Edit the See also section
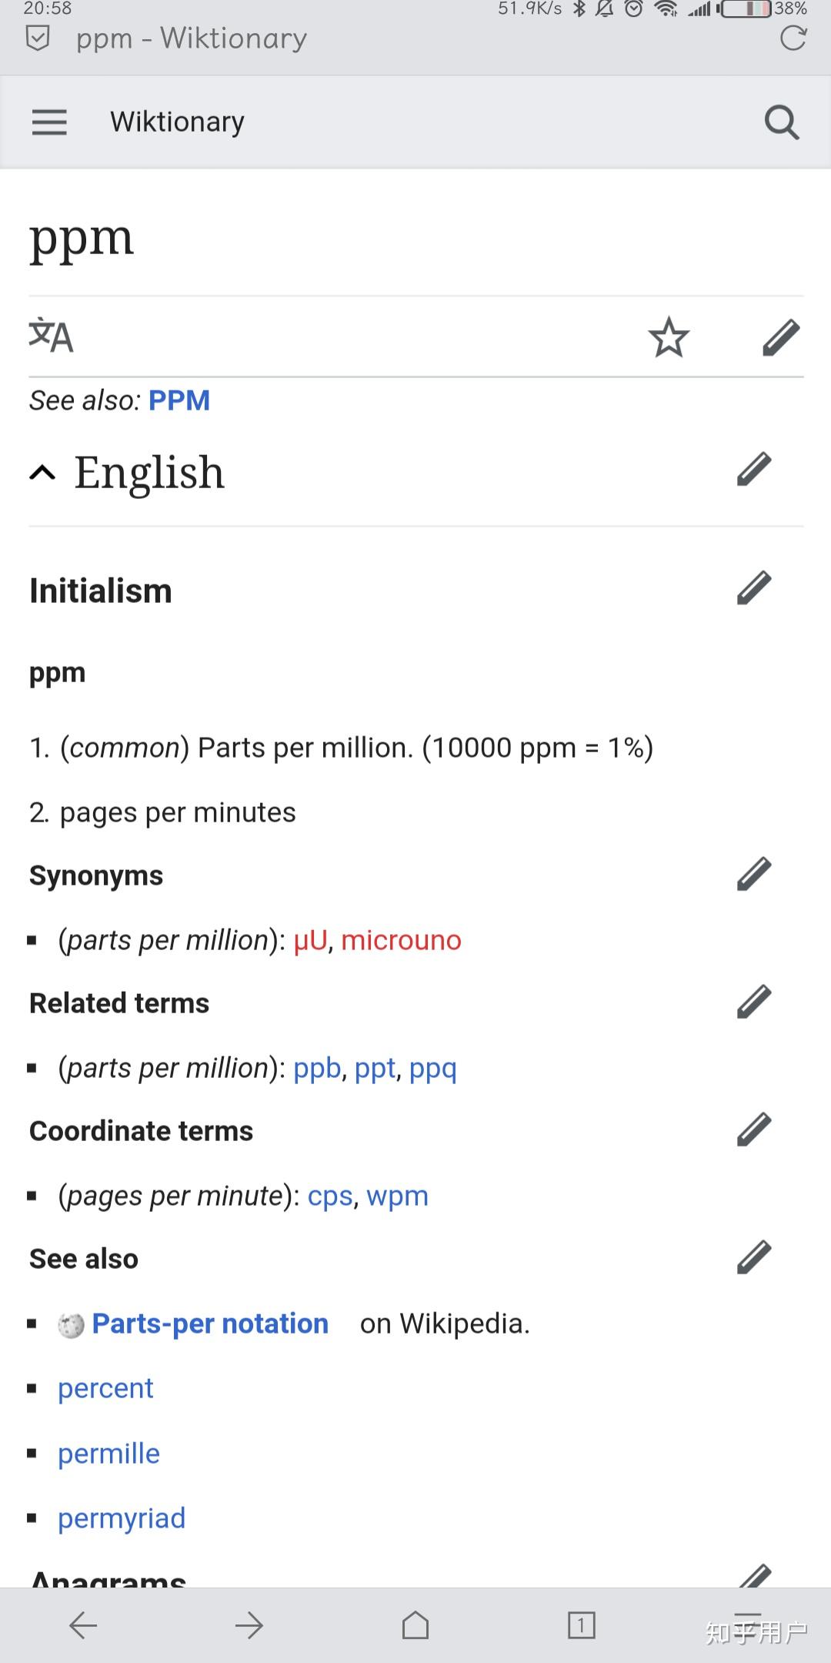 click(753, 1256)
